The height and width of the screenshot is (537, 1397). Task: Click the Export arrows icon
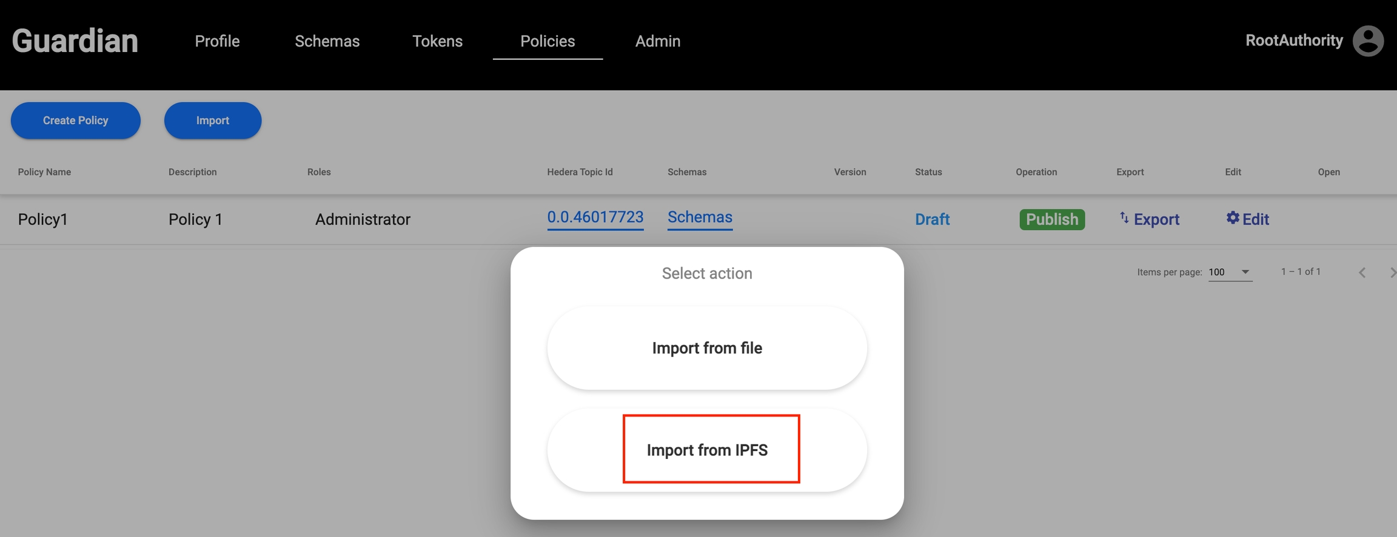click(1124, 218)
